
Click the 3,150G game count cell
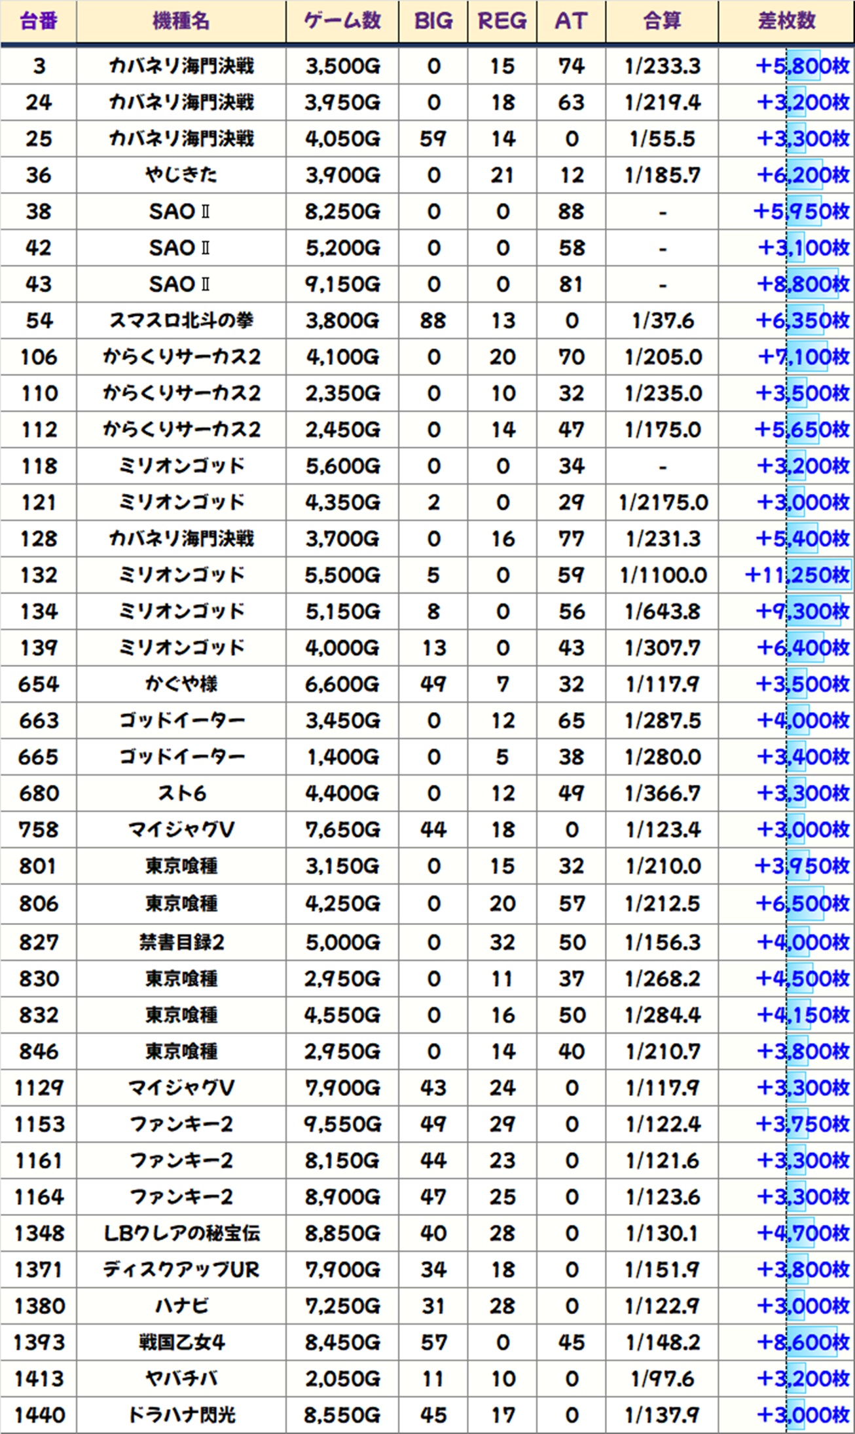coord(342,866)
